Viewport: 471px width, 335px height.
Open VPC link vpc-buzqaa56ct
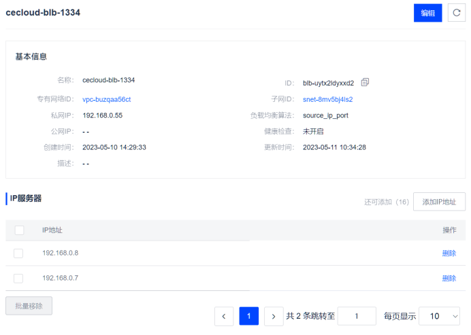pos(106,99)
